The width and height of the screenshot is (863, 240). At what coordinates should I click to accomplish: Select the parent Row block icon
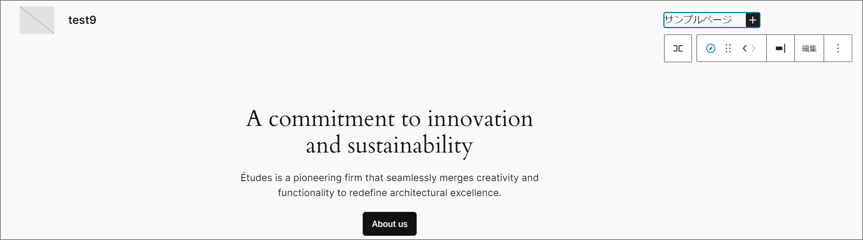(x=678, y=49)
